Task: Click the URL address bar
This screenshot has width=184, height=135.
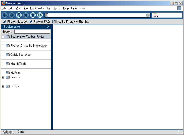Action: point(97,15)
